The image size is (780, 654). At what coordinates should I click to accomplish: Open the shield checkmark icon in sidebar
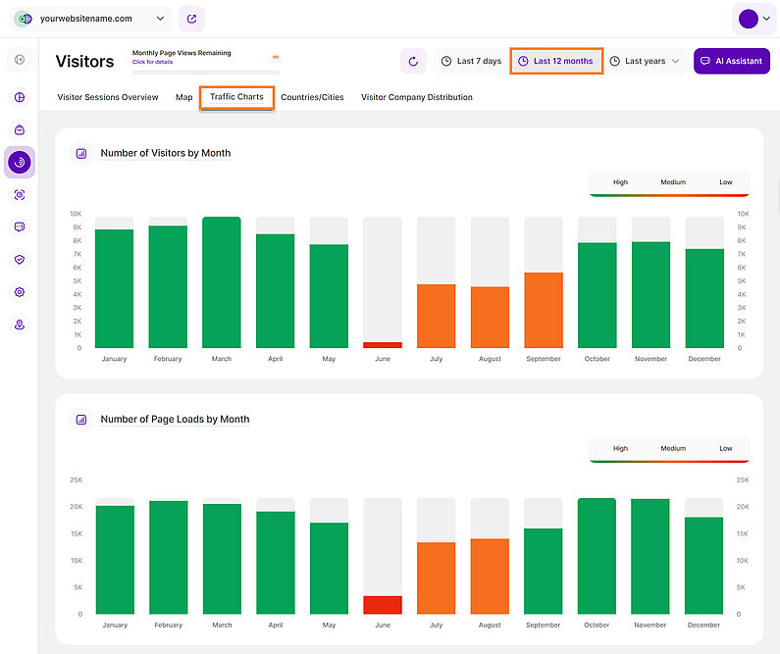20,260
